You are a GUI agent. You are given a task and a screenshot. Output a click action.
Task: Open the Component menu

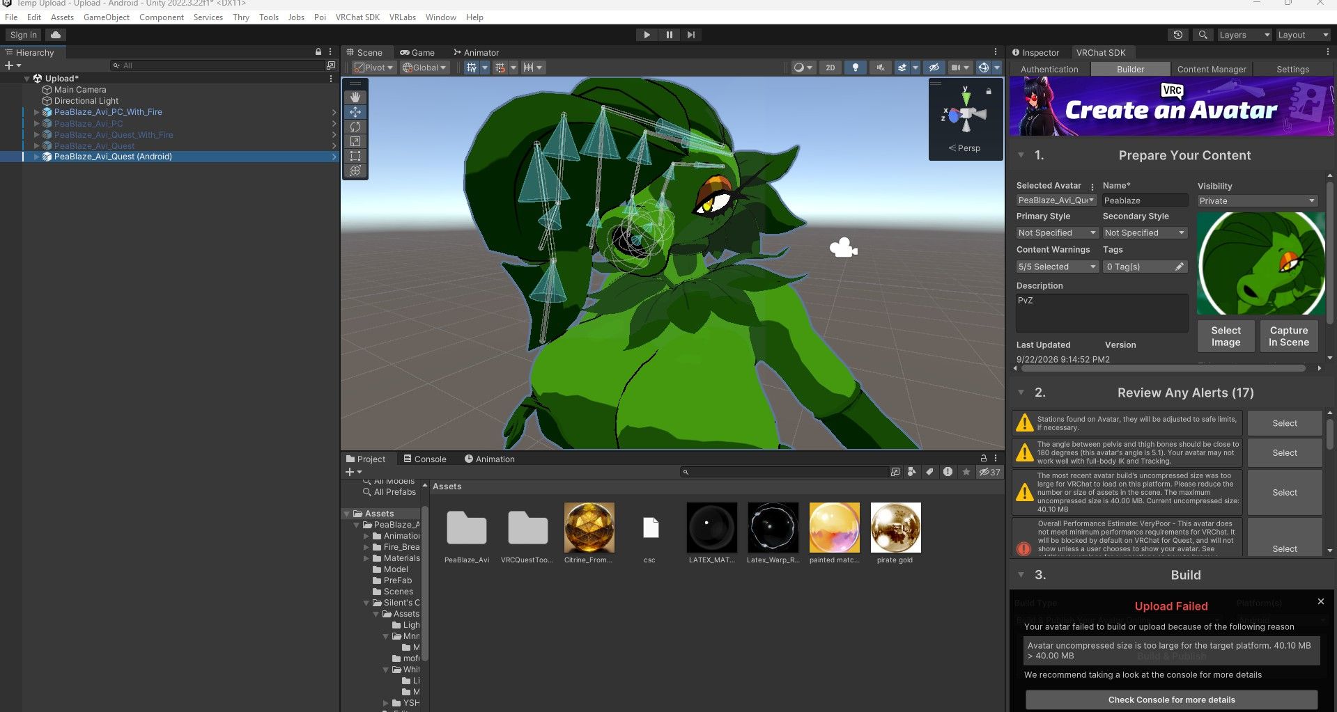pyautogui.click(x=162, y=17)
